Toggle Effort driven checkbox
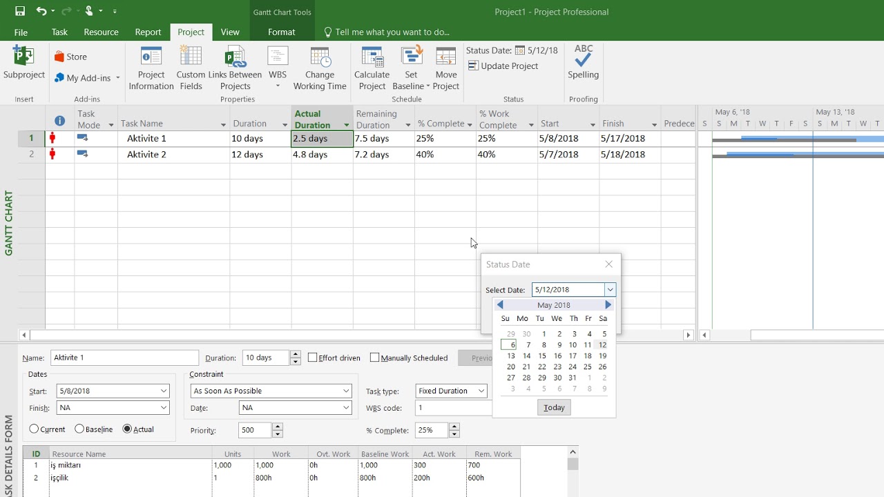Viewport: 884px width, 497px height. click(x=312, y=358)
